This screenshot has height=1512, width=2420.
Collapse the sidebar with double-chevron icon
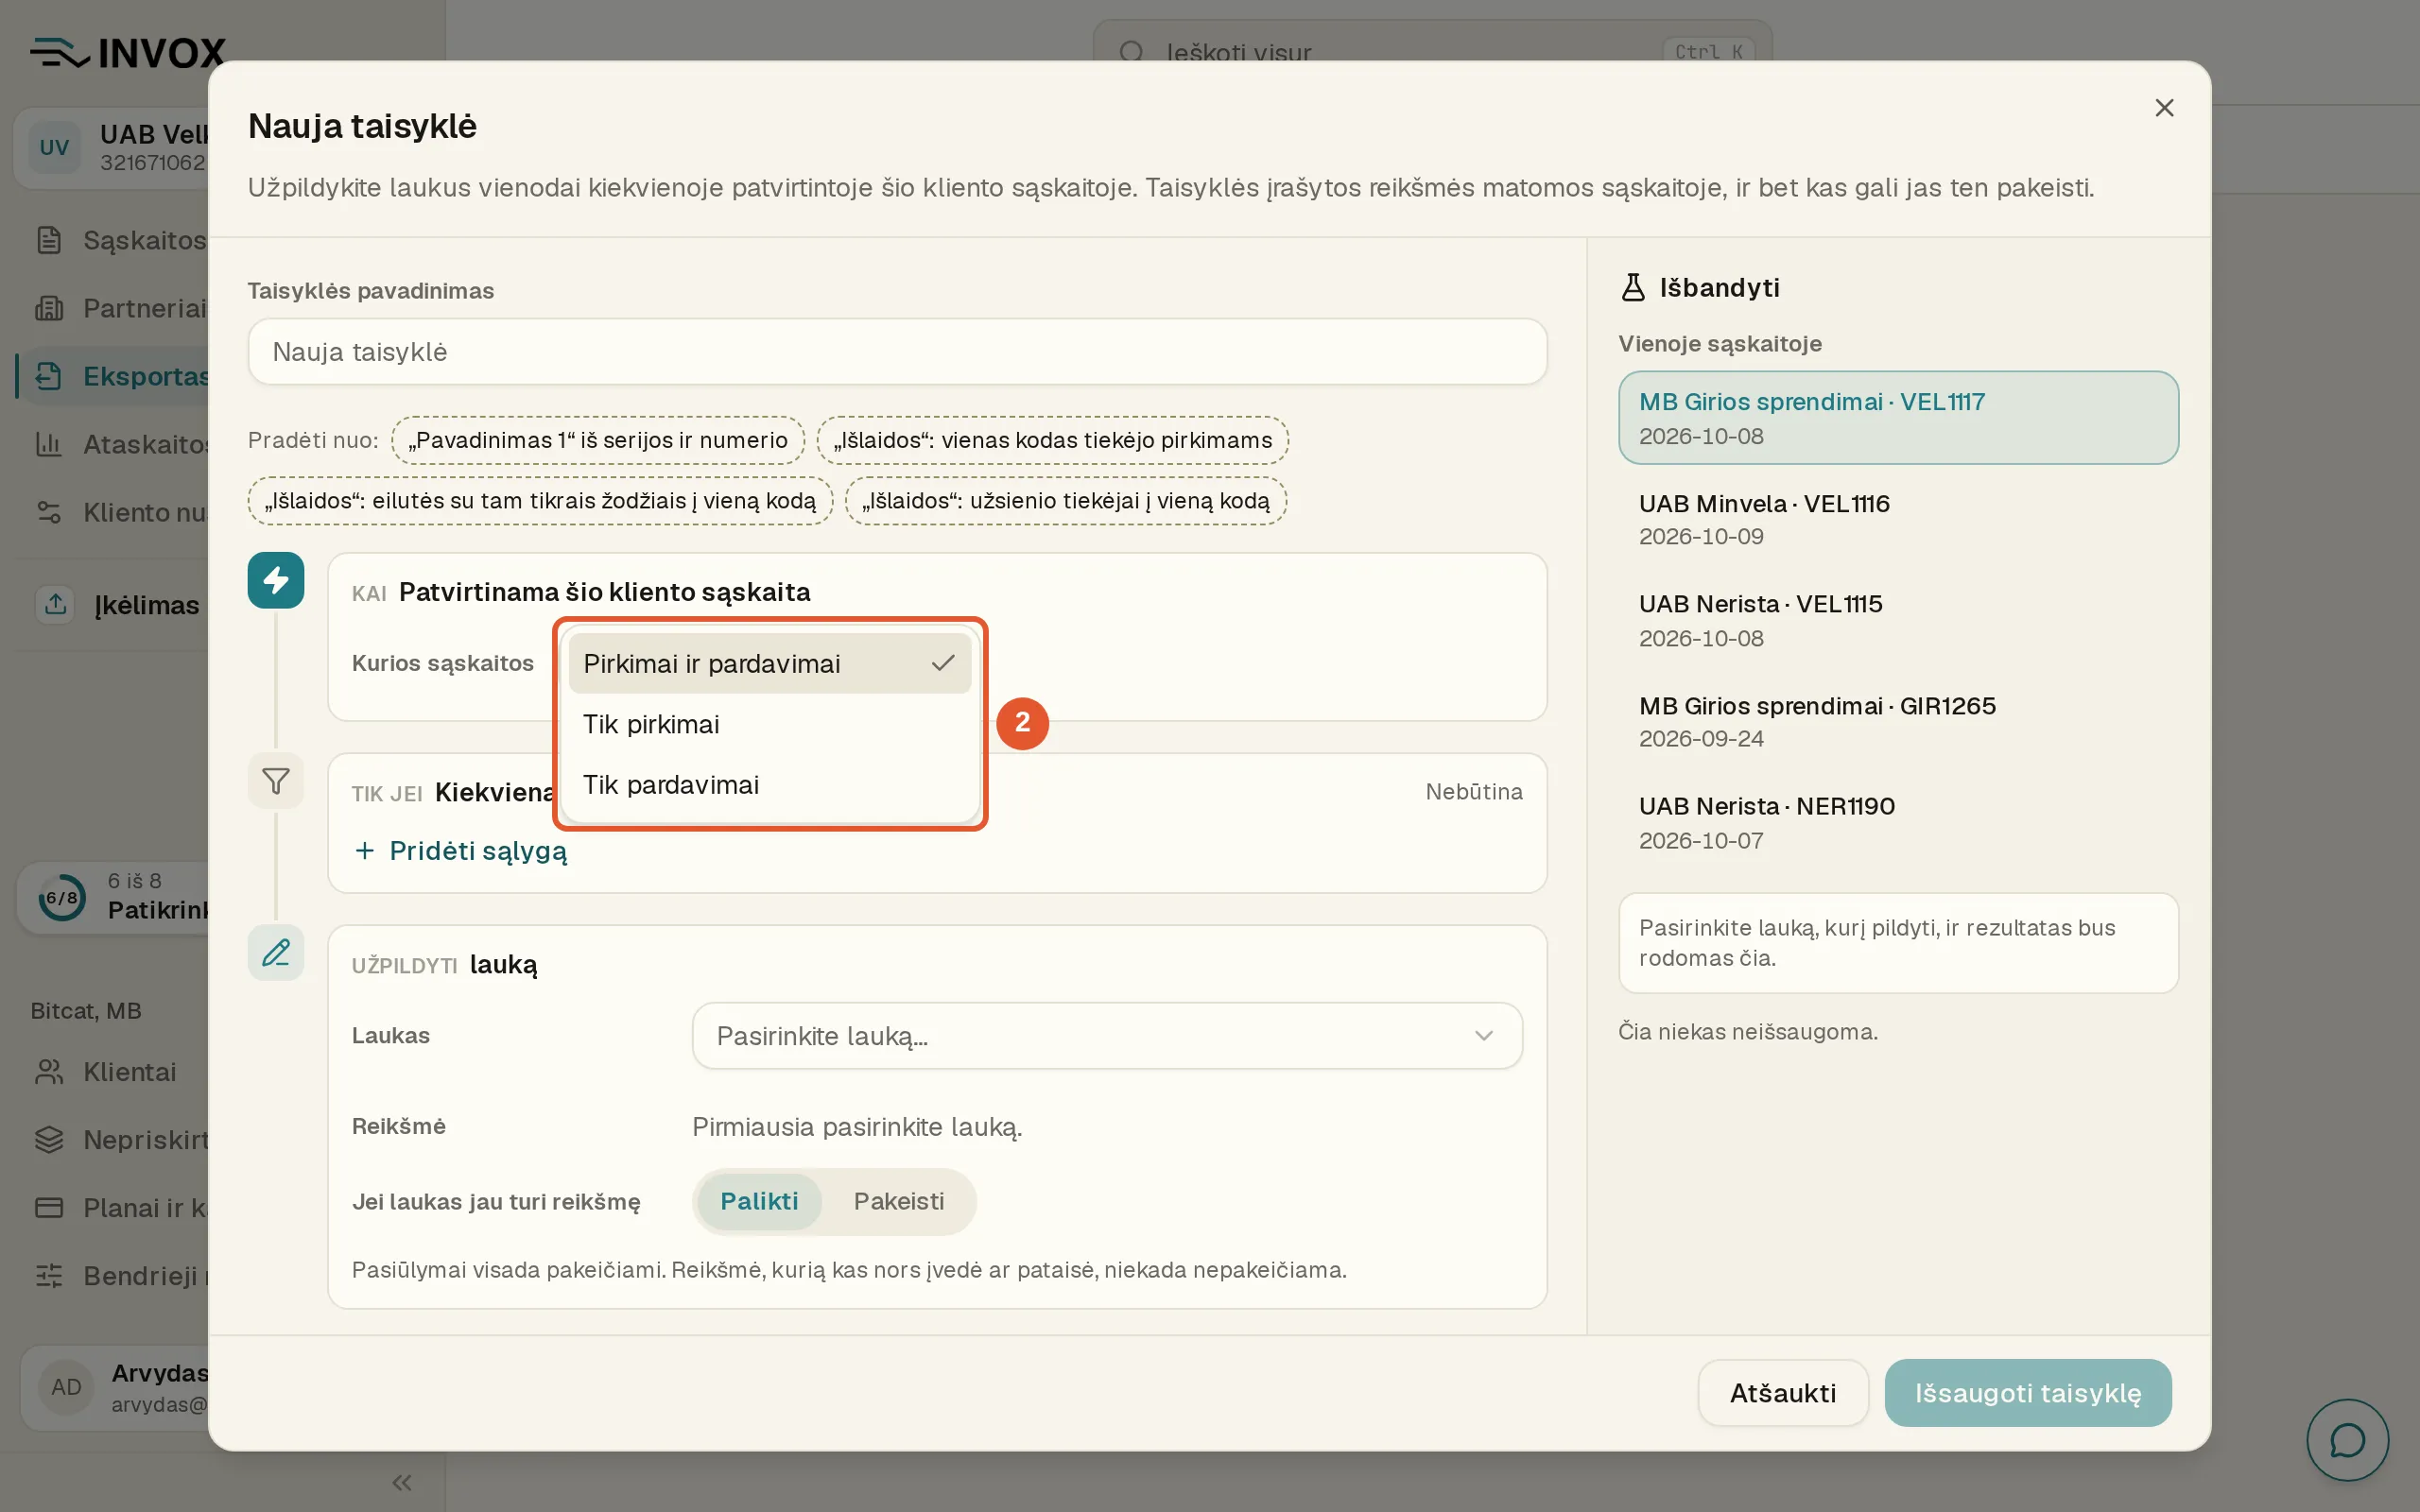[402, 1482]
